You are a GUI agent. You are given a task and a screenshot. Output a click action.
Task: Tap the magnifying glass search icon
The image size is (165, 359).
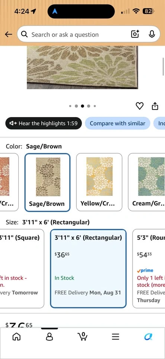(x=24, y=34)
